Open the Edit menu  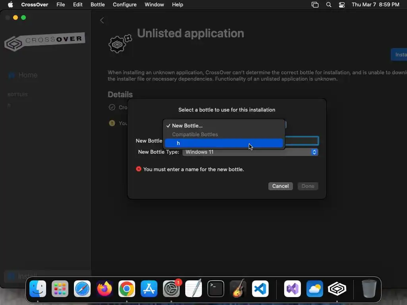(x=78, y=5)
